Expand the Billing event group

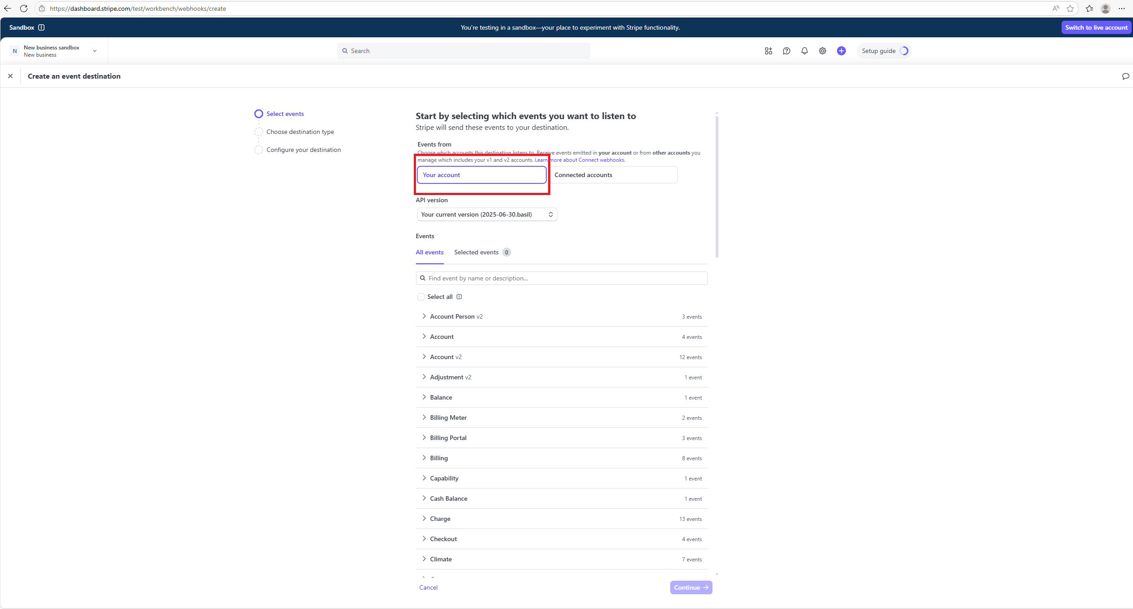pyautogui.click(x=562, y=458)
